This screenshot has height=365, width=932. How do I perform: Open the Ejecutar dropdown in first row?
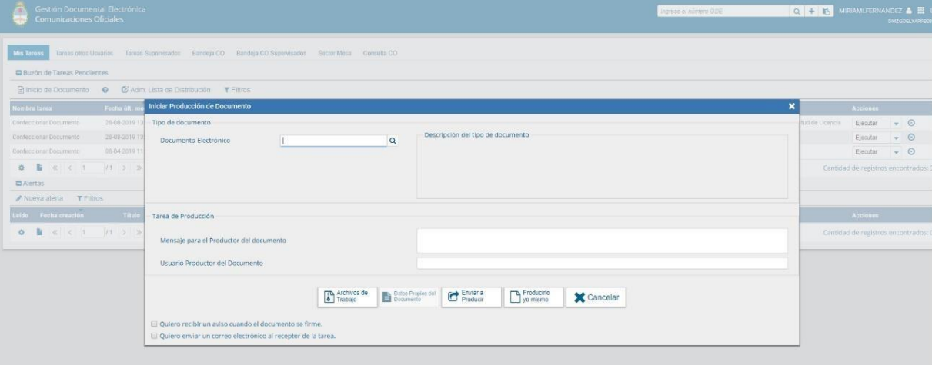(896, 123)
